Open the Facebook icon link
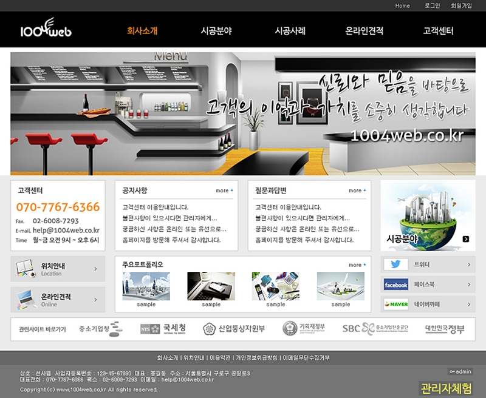 click(x=395, y=285)
